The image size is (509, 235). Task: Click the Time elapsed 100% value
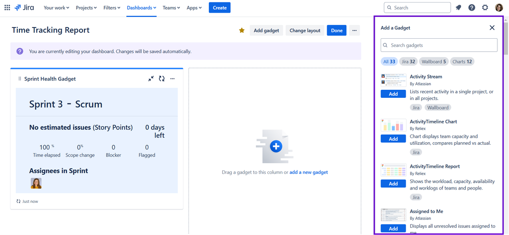[47, 147]
